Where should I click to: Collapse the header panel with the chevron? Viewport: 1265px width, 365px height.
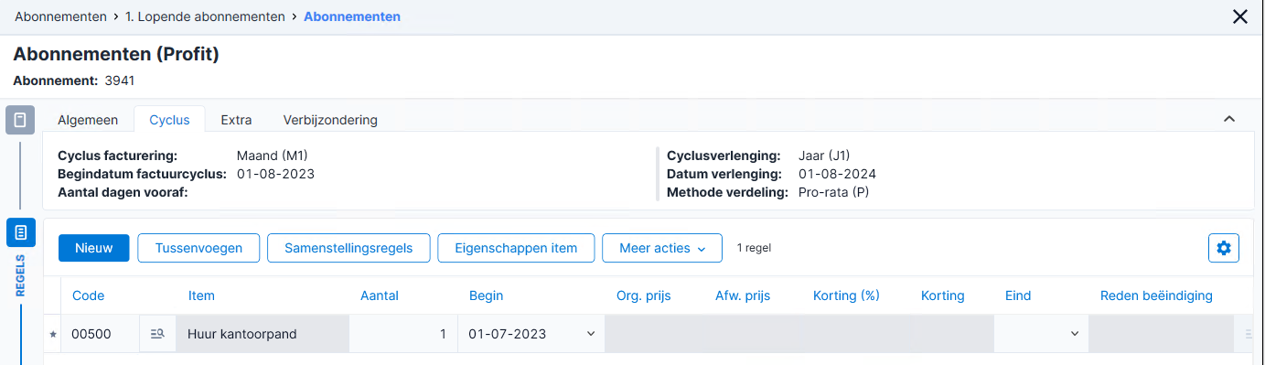click(x=1229, y=119)
